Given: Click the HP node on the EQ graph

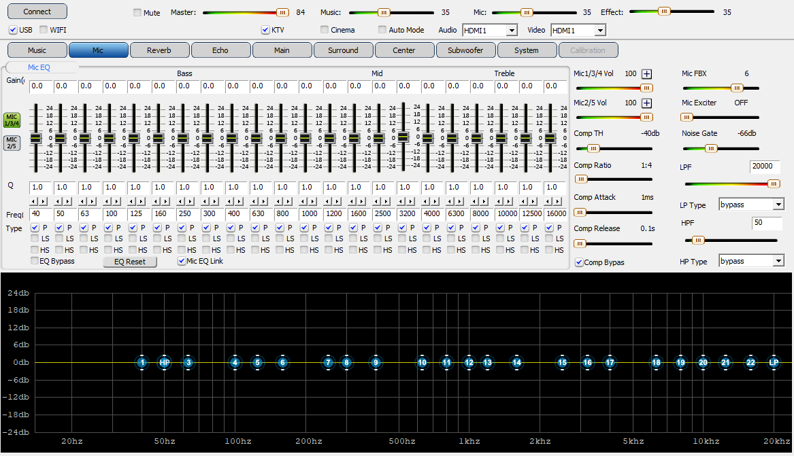Looking at the screenshot, I should click(165, 363).
